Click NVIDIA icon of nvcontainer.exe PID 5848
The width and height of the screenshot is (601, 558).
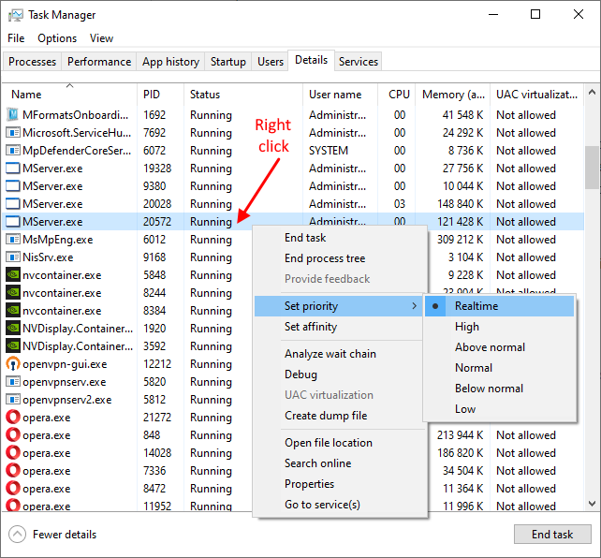pyautogui.click(x=13, y=274)
